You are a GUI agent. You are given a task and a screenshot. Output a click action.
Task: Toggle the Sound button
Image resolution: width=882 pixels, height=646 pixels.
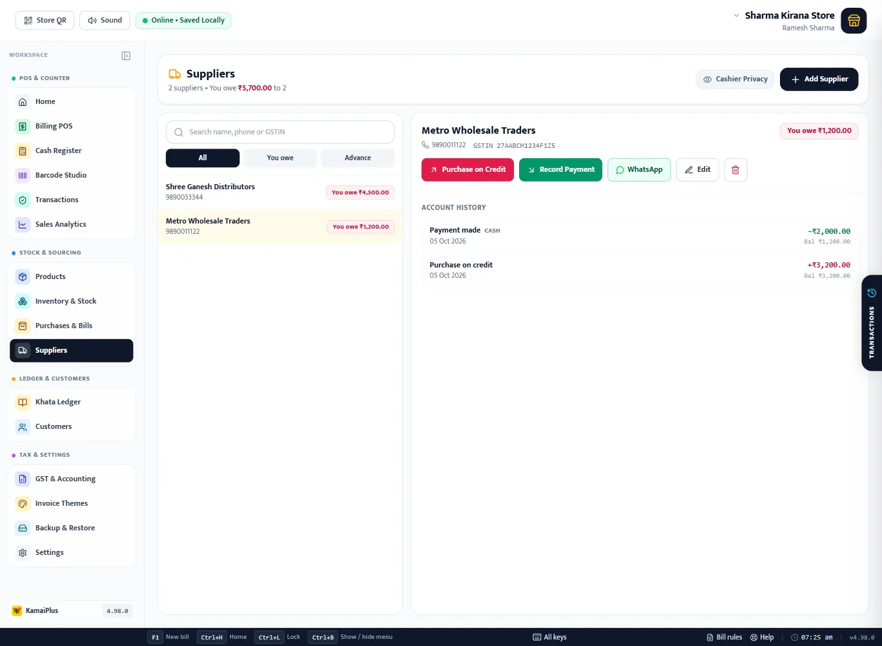click(x=105, y=20)
